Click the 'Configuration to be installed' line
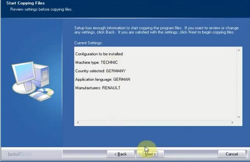This screenshot has height=162, width=250. click(x=99, y=54)
